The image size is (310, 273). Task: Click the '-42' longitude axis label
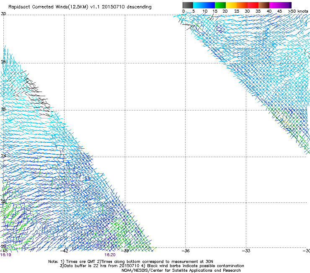(64, 251)
